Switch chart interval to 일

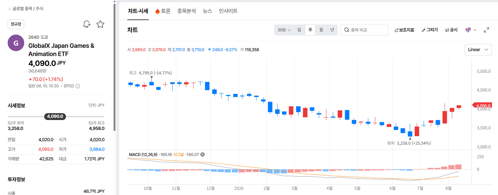click(299, 30)
